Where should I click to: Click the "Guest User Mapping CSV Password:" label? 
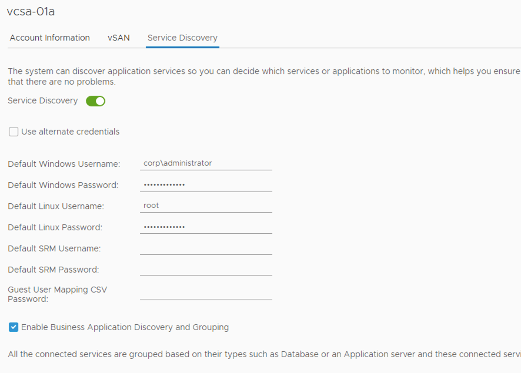[x=57, y=294]
